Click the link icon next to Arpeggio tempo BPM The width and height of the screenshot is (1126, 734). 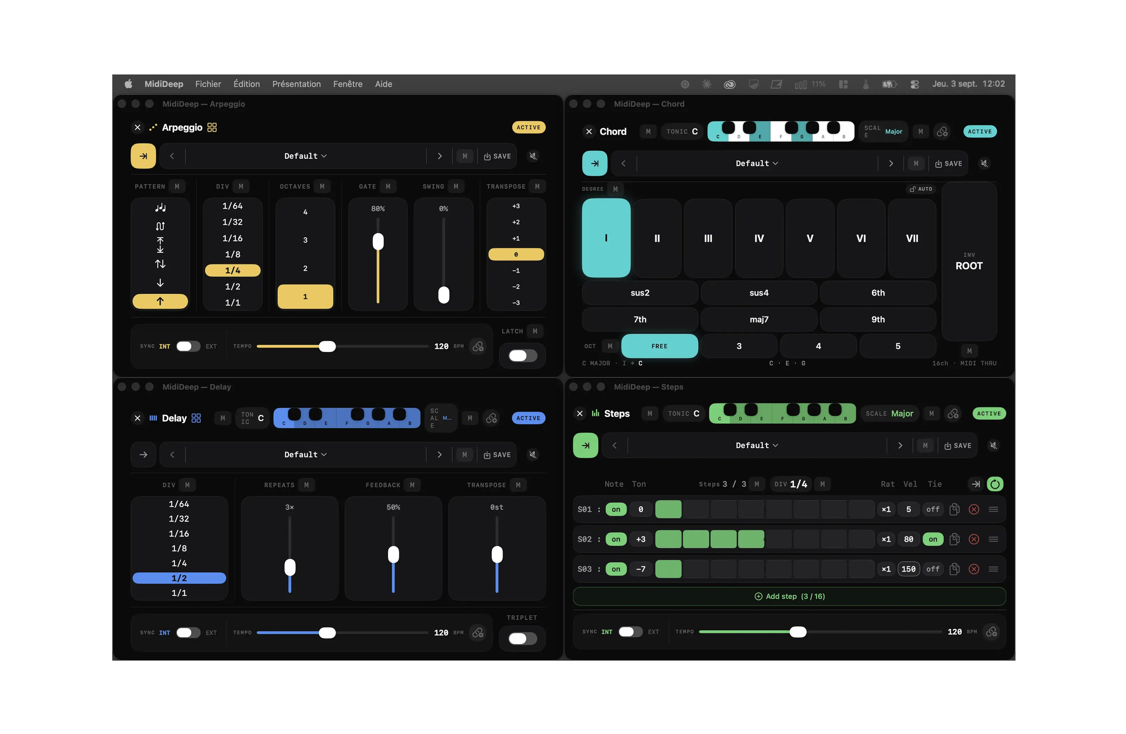(478, 347)
